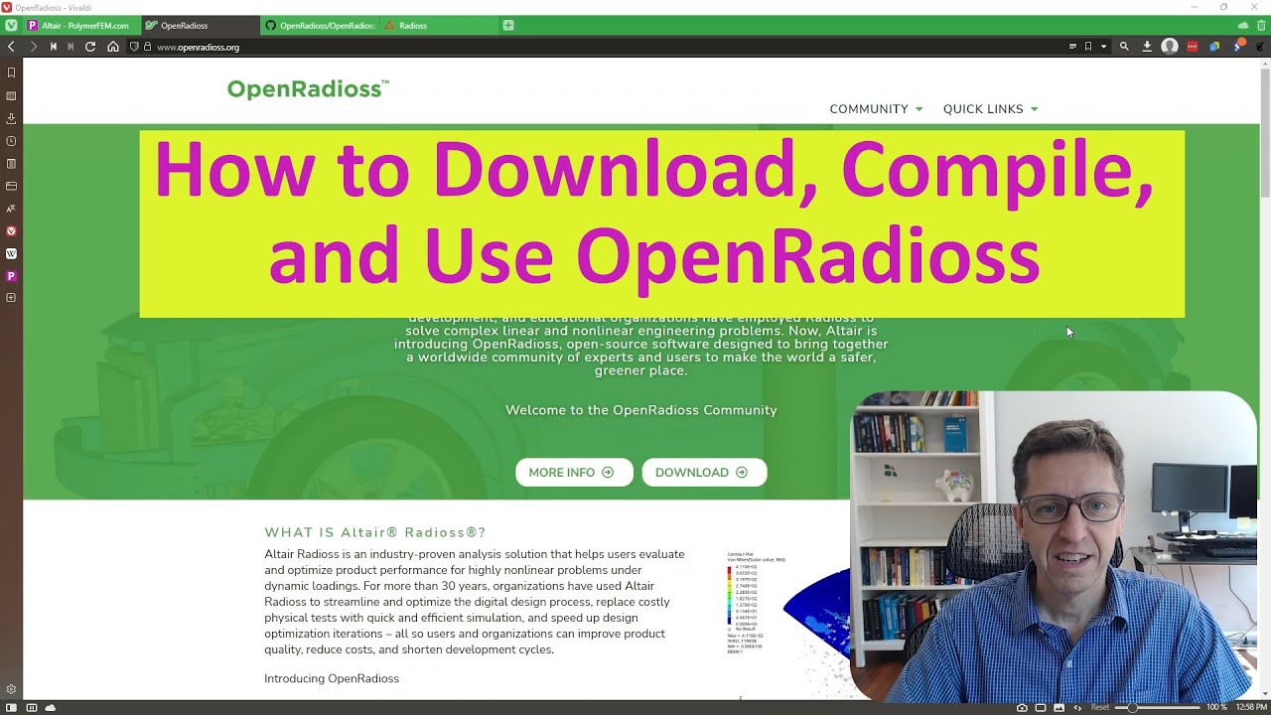Open a new tab with plus button
The width and height of the screenshot is (1271, 715).
pyautogui.click(x=508, y=26)
